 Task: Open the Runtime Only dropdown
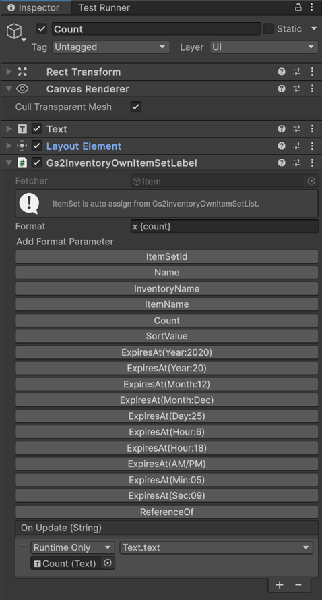[x=73, y=547]
